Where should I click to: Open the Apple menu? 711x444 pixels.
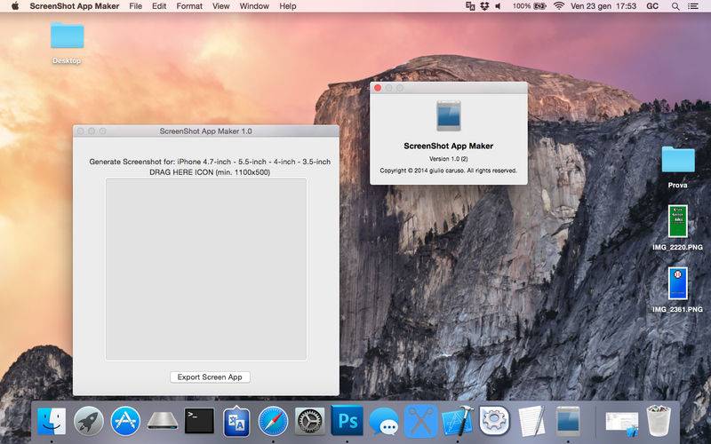tap(15, 6)
